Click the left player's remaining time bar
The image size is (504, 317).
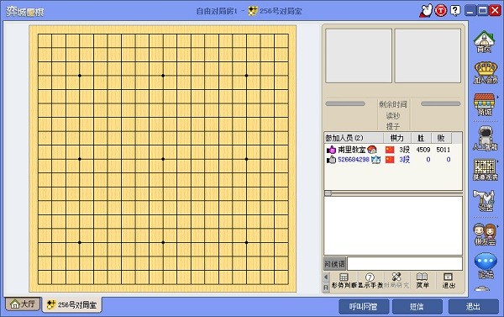(x=345, y=103)
